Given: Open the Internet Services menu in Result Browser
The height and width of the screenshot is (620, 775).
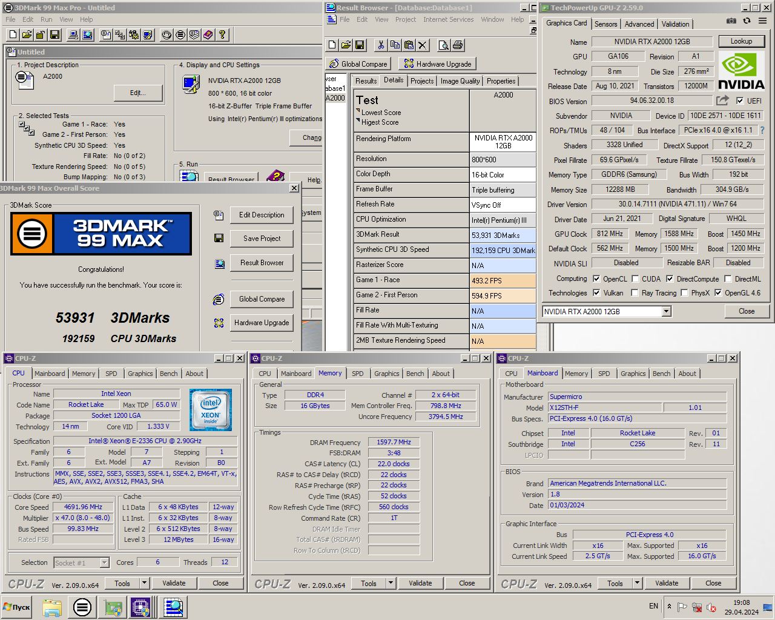Looking at the screenshot, I should pyautogui.click(x=448, y=19).
